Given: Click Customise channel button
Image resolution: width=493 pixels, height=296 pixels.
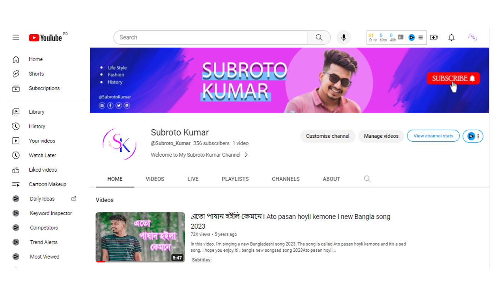Looking at the screenshot, I should pyautogui.click(x=327, y=136).
